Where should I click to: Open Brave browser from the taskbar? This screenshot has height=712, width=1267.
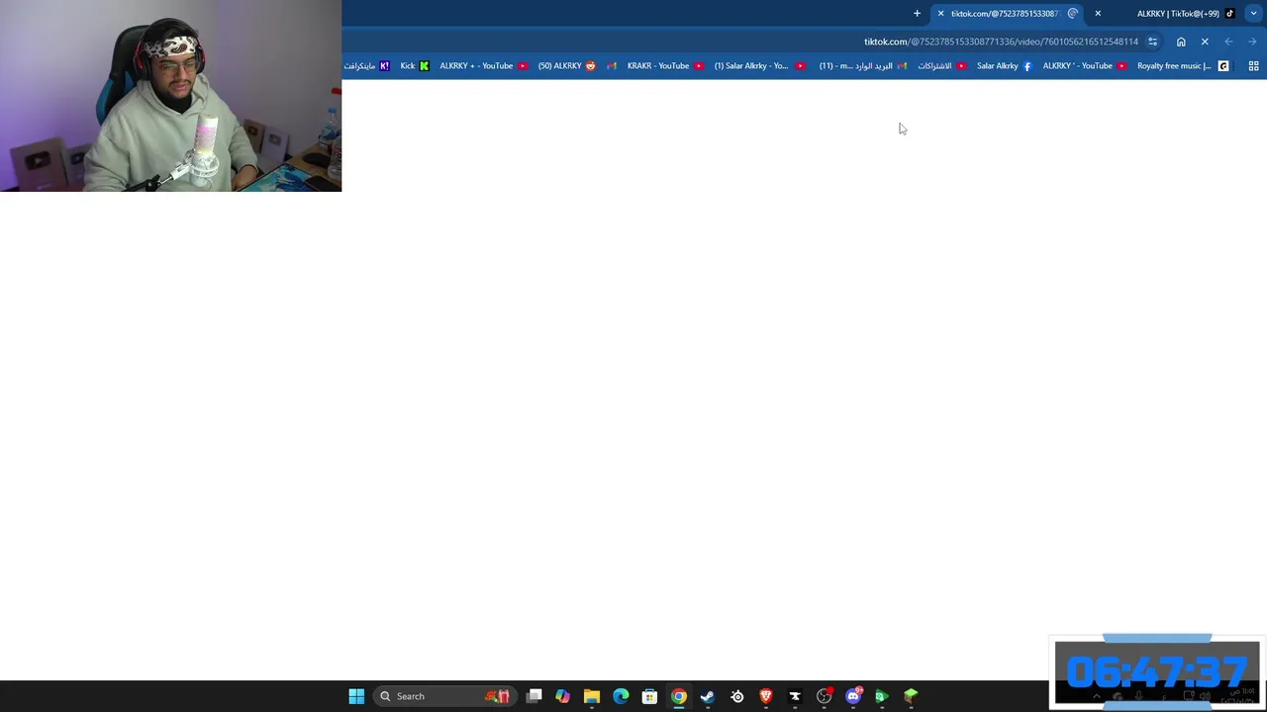click(766, 696)
